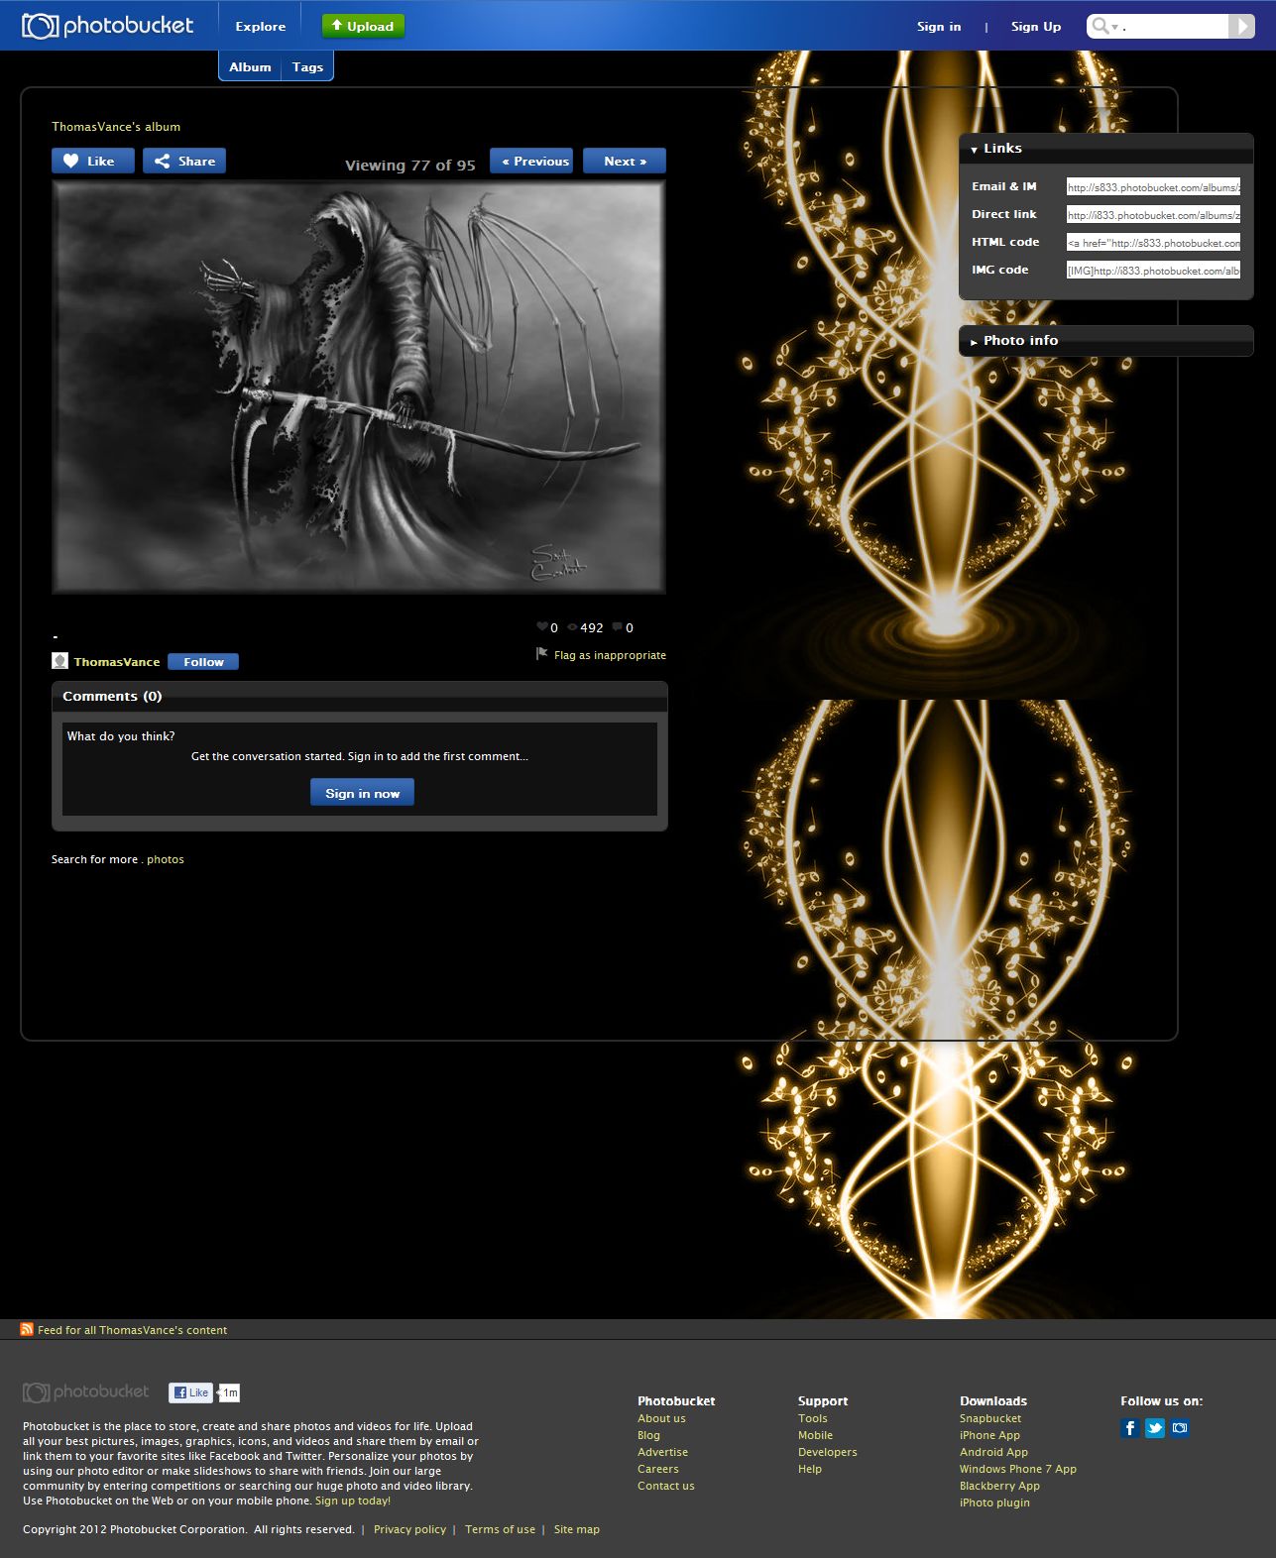Open the Explore menu
The image size is (1276, 1558).
pos(261,27)
